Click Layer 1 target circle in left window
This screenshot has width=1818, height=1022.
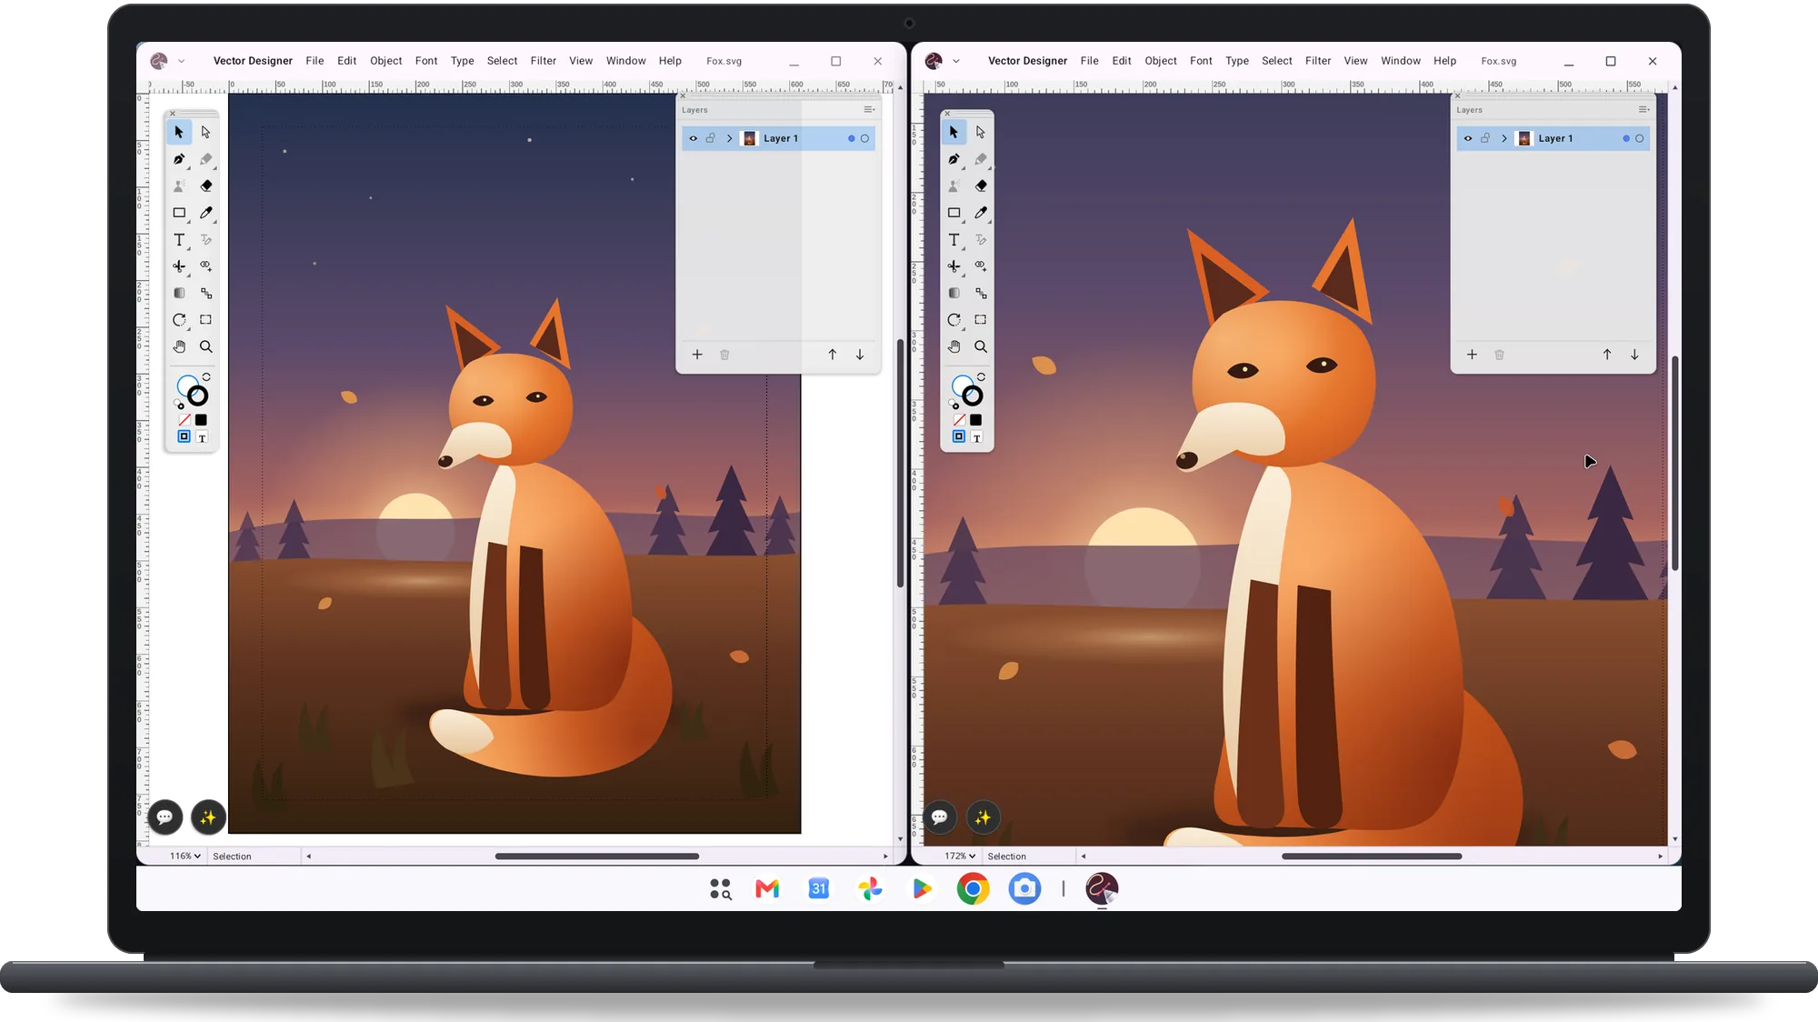click(x=864, y=138)
